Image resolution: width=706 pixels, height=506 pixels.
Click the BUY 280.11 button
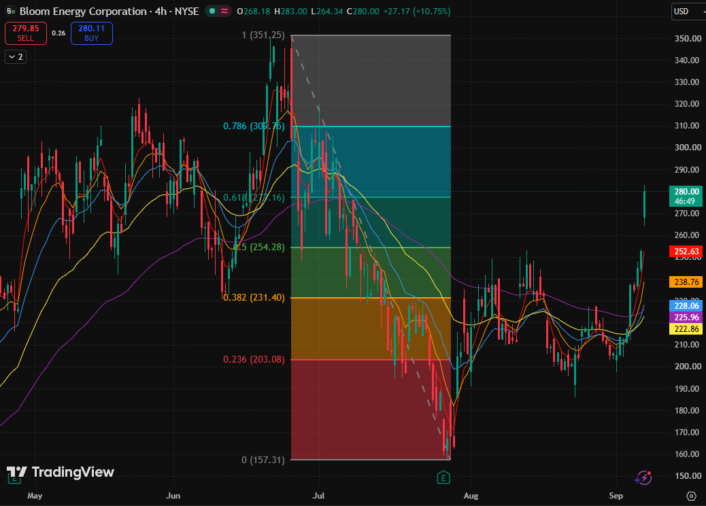(x=91, y=33)
